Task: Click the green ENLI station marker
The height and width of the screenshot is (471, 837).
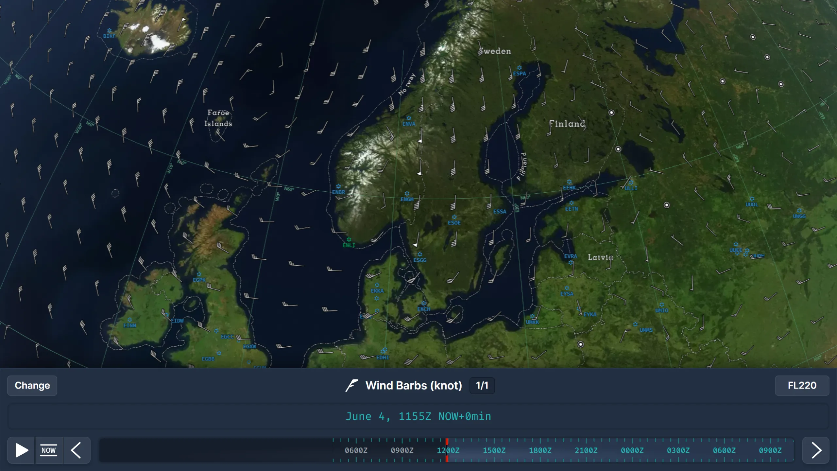Action: pos(349,239)
